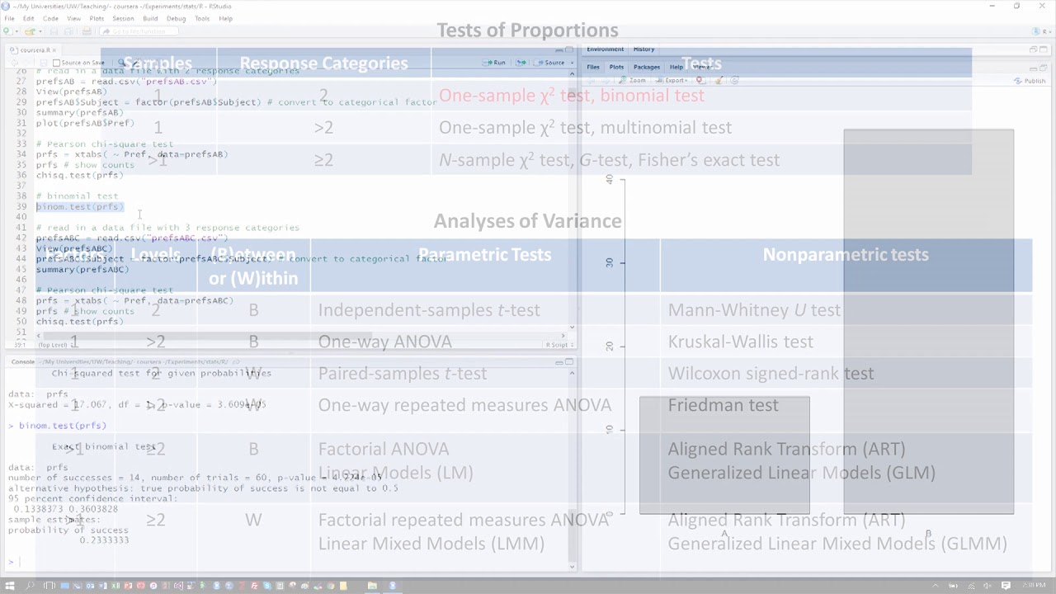This screenshot has height=594, width=1056.
Task: Click the Clear all plots broom icon
Action: tap(719, 81)
